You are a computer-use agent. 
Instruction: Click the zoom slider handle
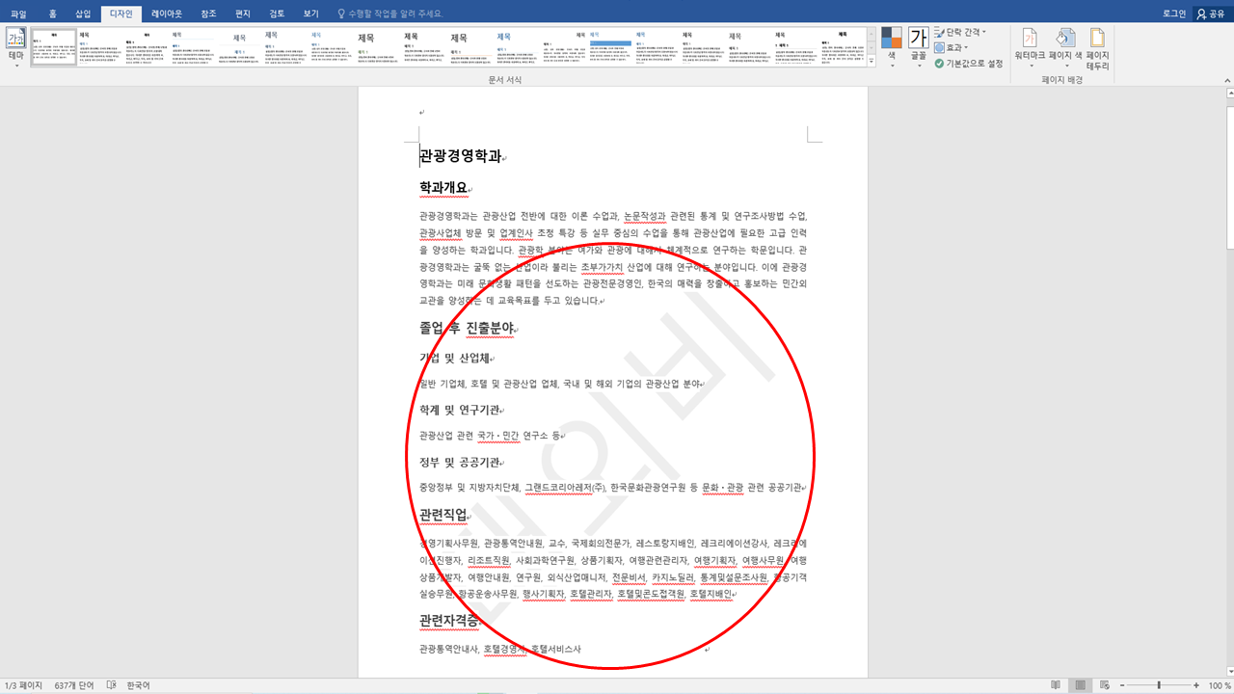point(1160,685)
